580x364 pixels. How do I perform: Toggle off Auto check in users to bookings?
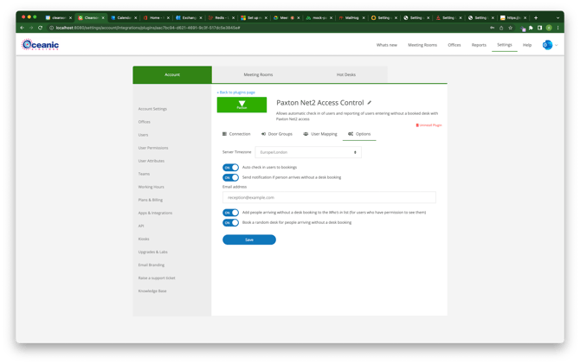pyautogui.click(x=230, y=168)
